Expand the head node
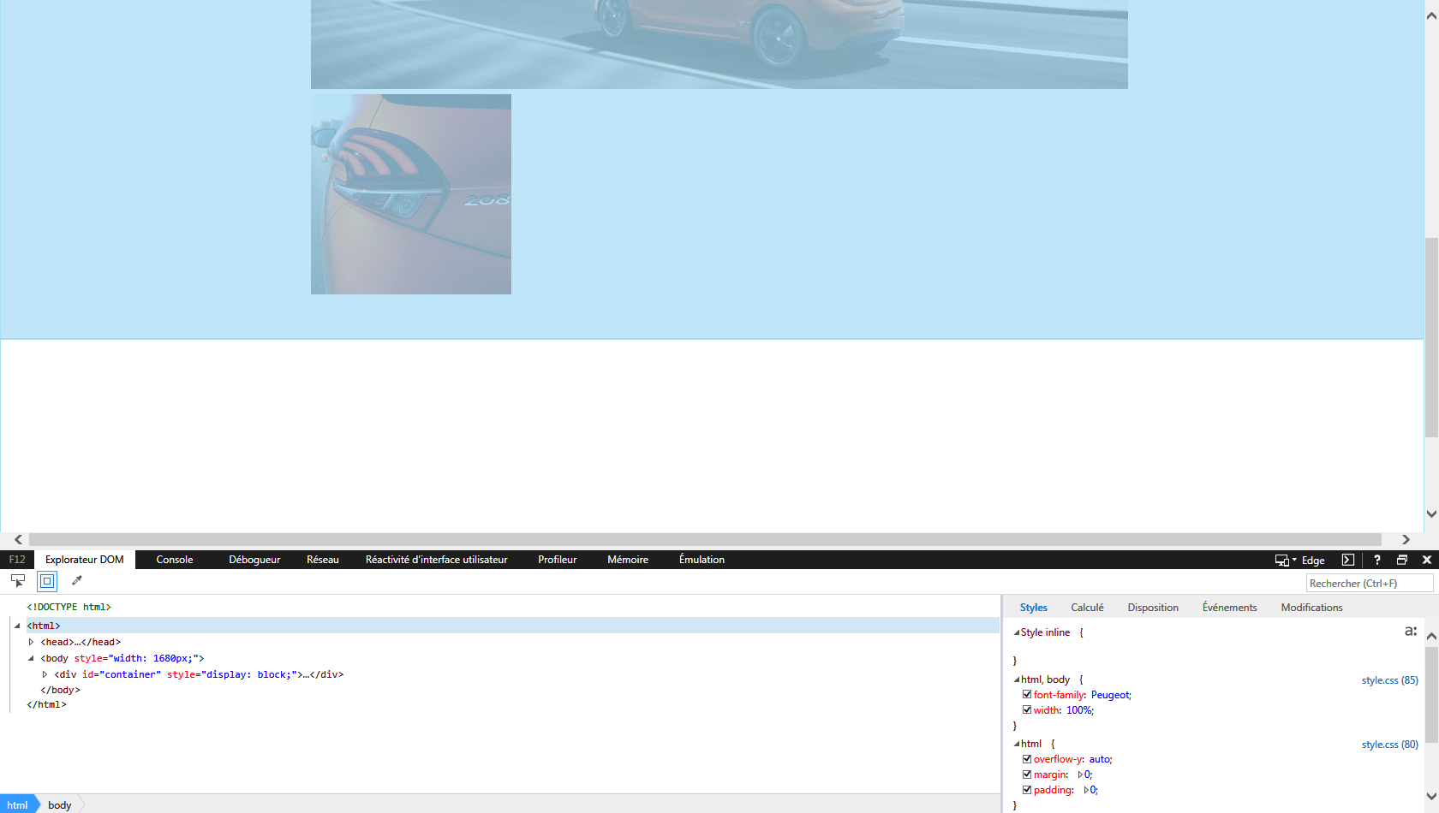This screenshot has width=1439, height=813. tap(31, 642)
